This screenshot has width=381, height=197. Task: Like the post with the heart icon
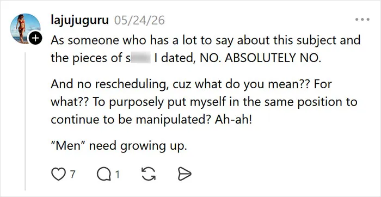[59, 174]
